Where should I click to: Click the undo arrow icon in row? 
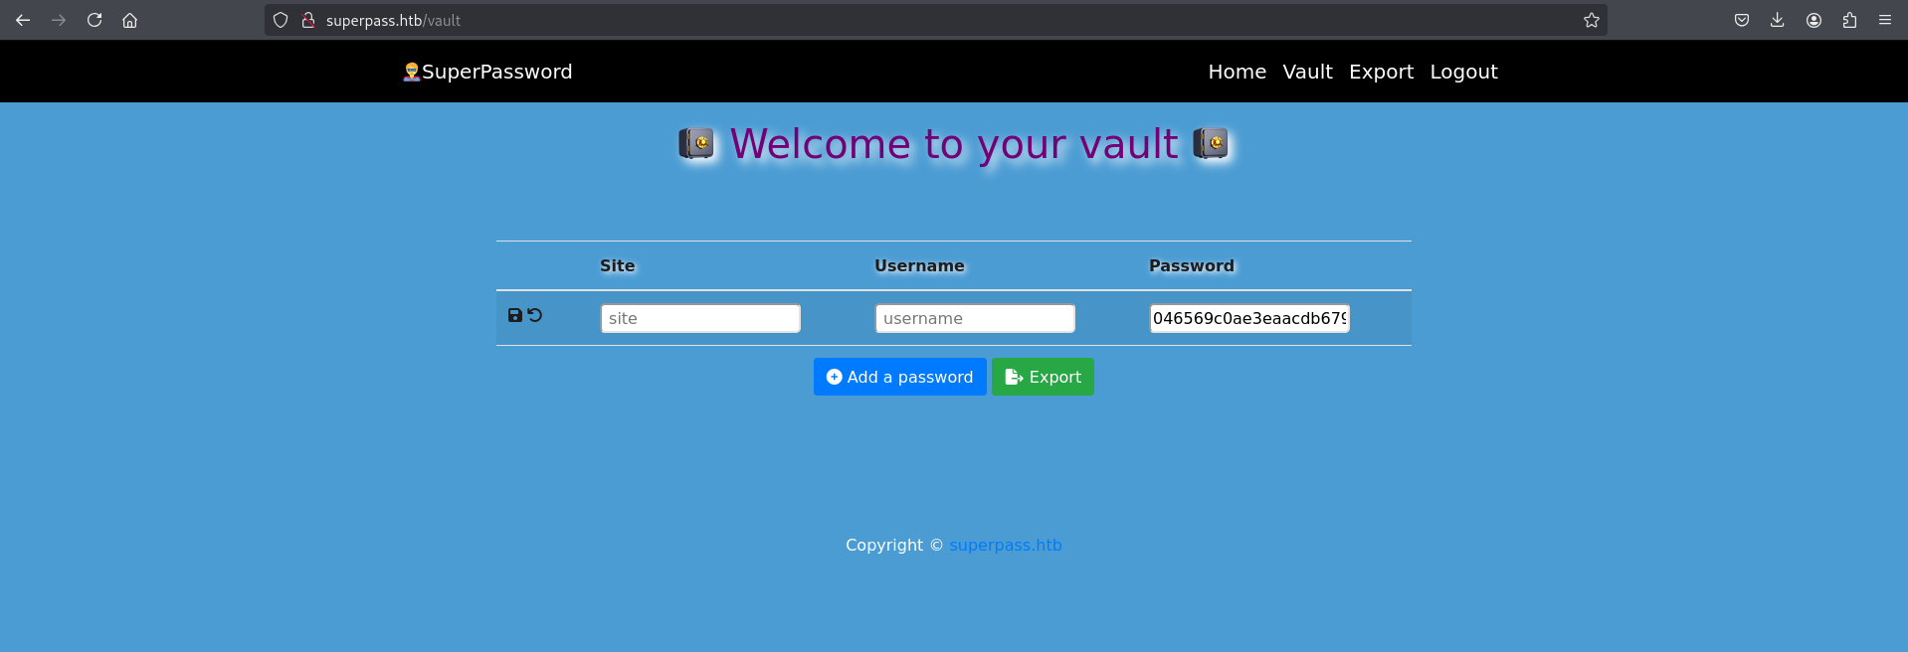click(x=535, y=315)
